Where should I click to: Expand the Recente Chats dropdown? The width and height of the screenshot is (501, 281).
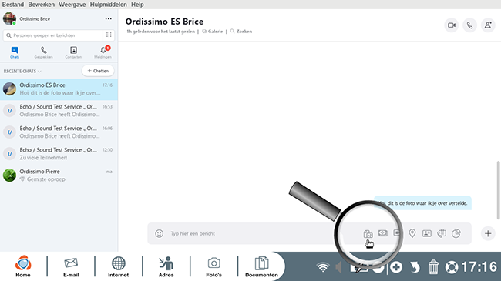[x=22, y=71]
